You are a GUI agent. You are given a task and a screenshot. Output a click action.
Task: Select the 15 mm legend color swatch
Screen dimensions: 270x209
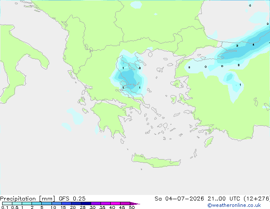pos(66,203)
